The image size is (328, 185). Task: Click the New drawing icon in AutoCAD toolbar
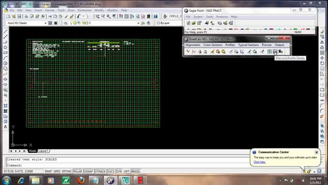(8, 16)
